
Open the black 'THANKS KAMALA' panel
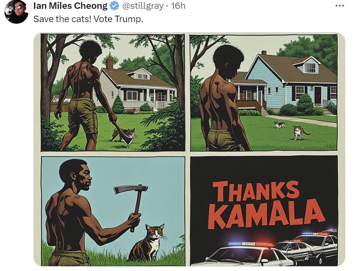(x=264, y=210)
